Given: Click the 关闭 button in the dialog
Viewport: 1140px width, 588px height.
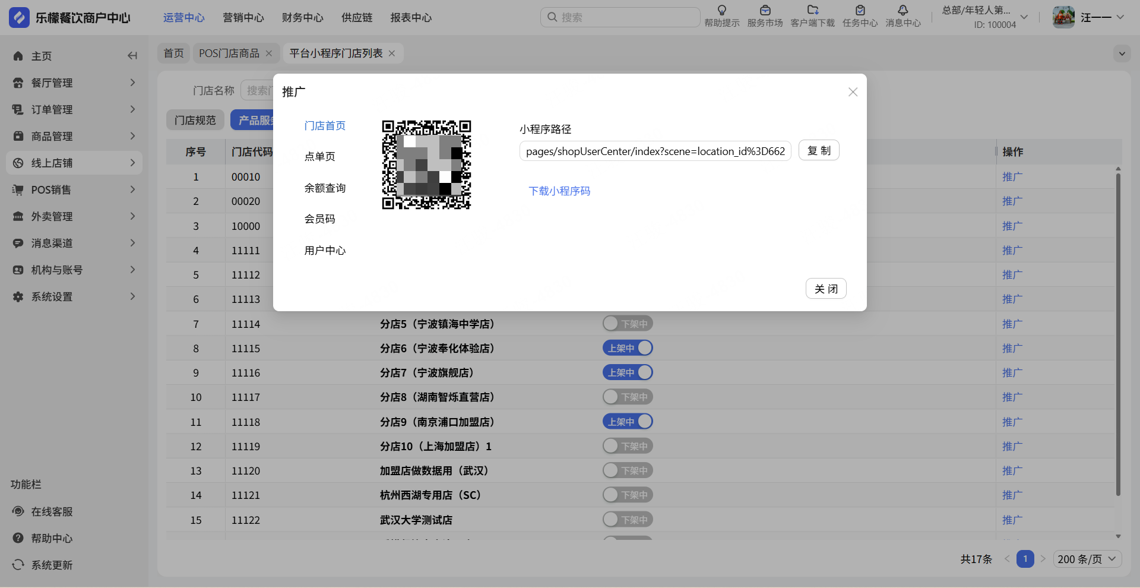Looking at the screenshot, I should (x=826, y=289).
